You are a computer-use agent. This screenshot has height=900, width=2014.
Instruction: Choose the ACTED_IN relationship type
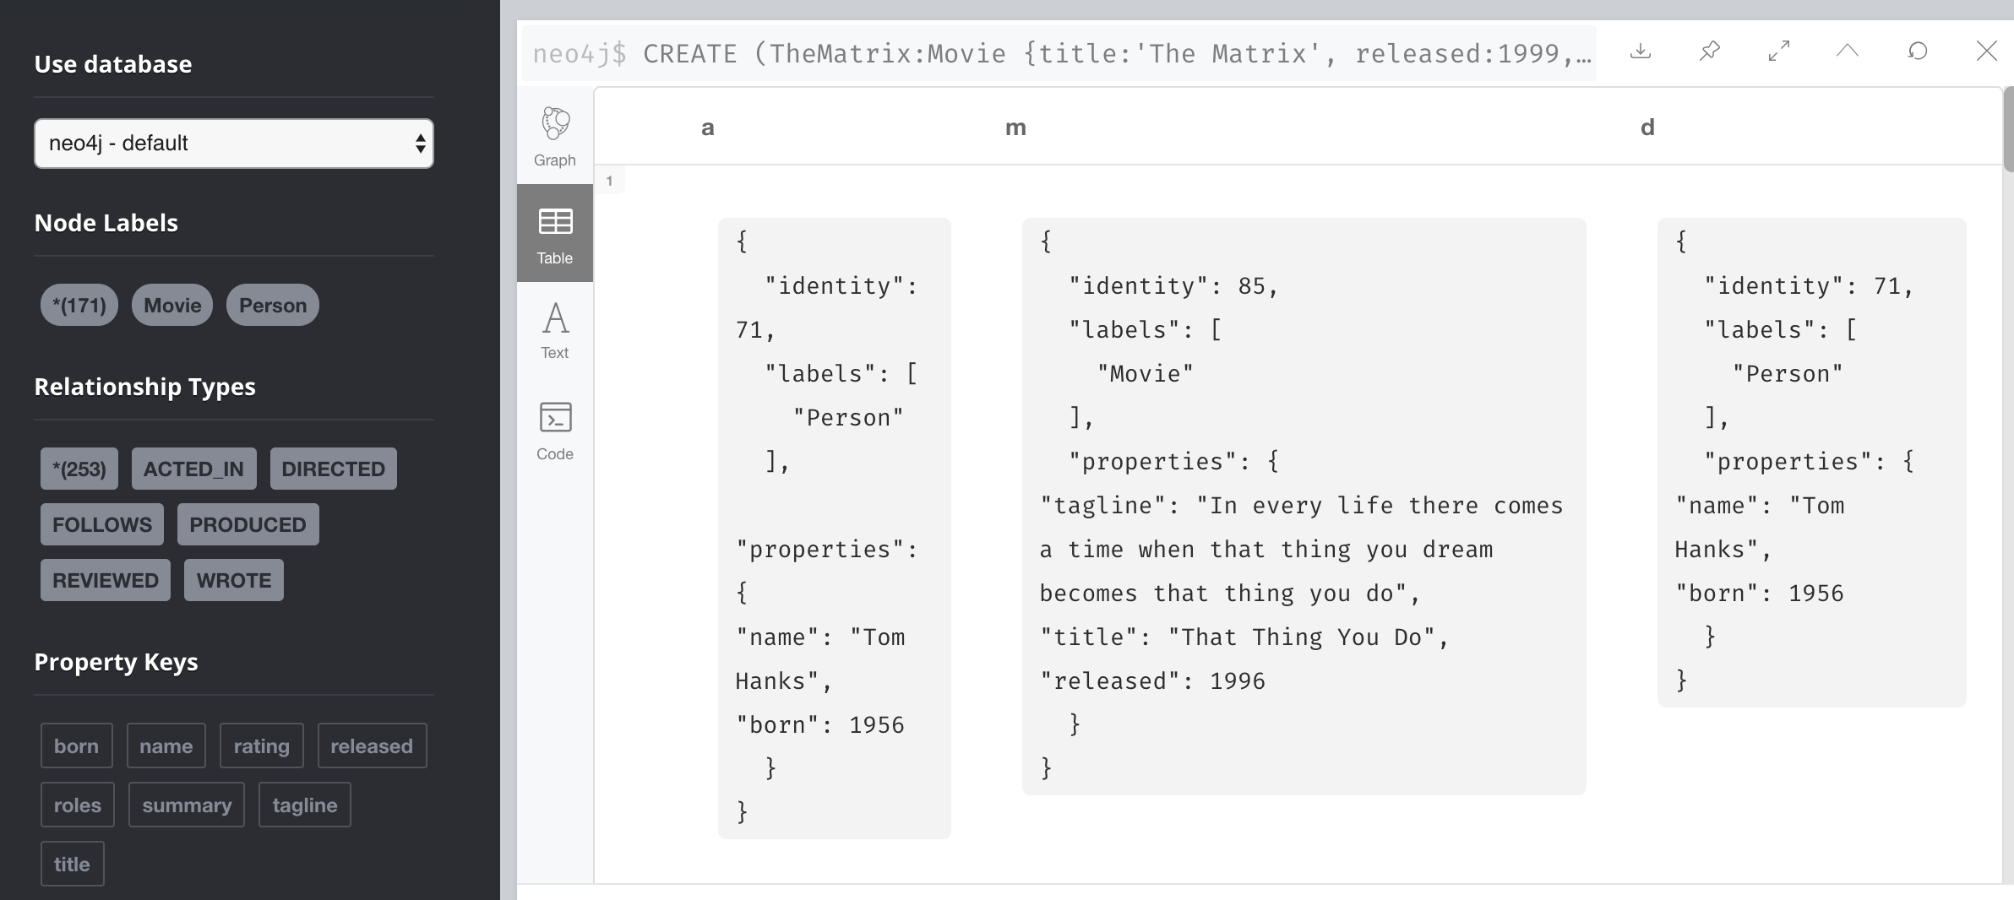[x=193, y=469]
